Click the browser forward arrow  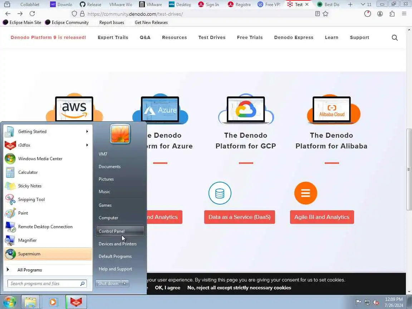(20, 14)
